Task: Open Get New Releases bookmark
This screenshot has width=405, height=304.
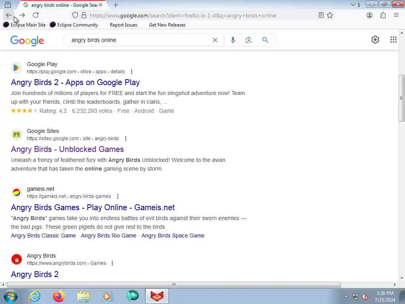Action: [x=167, y=25]
